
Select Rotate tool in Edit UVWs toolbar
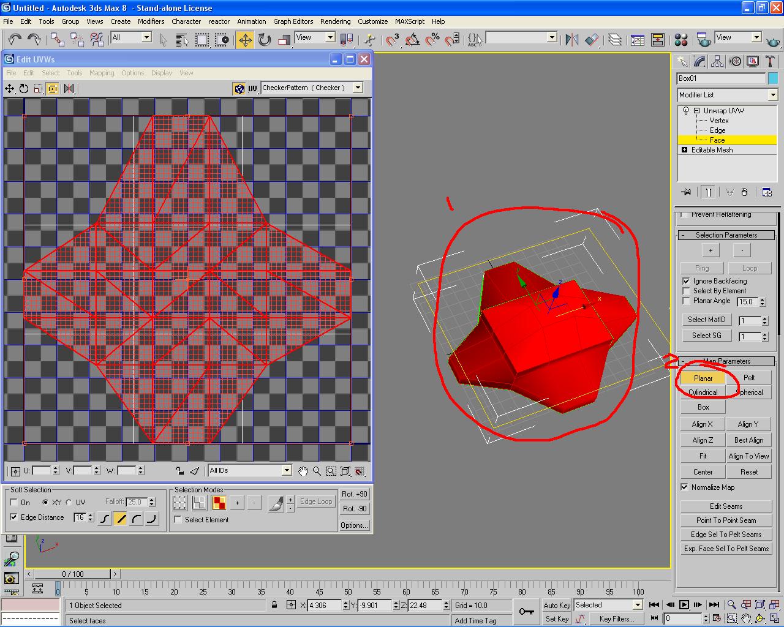pos(24,89)
